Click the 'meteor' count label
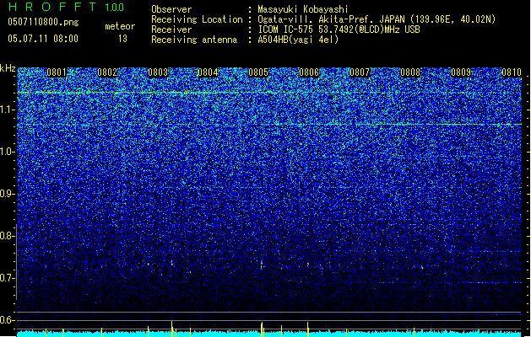Image resolution: width=531 pixels, height=337 pixels. pyautogui.click(x=120, y=26)
